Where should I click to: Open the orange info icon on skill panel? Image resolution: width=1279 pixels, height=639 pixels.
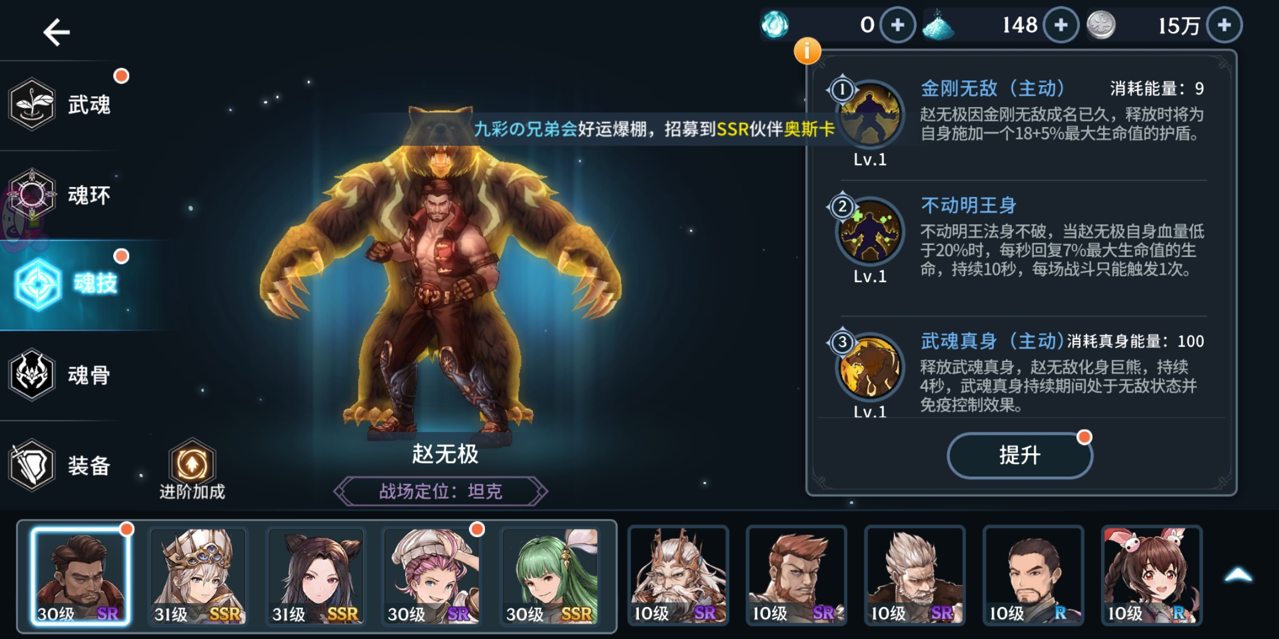pos(807,51)
